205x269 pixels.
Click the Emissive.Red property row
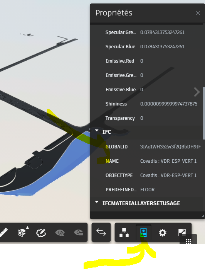click(146, 61)
